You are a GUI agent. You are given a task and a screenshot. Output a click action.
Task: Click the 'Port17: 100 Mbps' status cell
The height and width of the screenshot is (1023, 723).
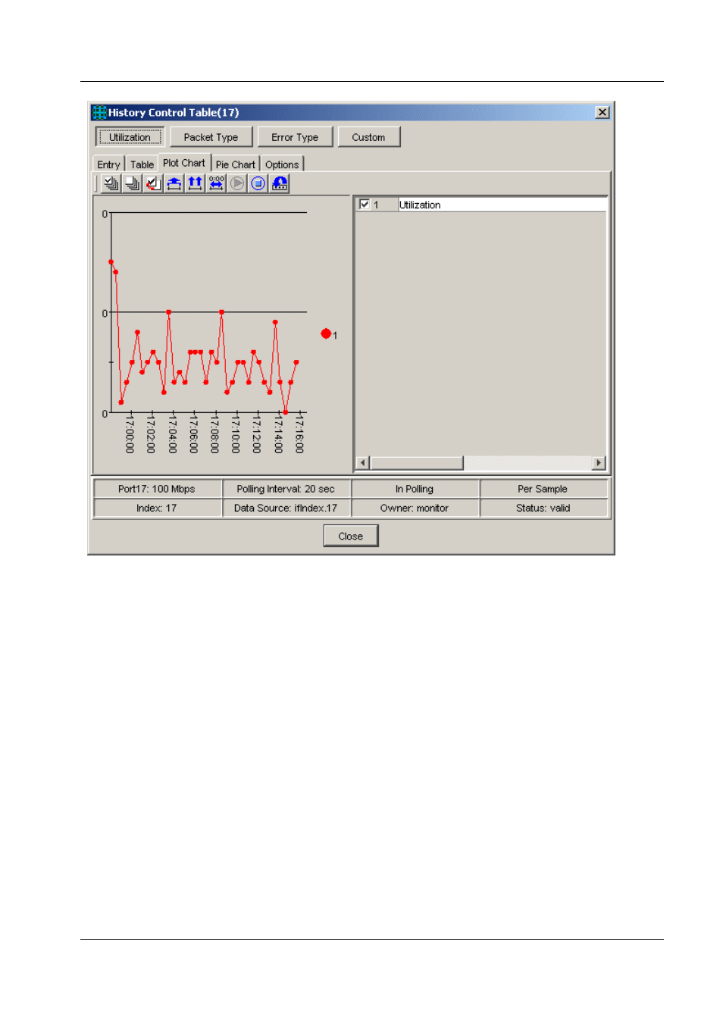coord(157,489)
